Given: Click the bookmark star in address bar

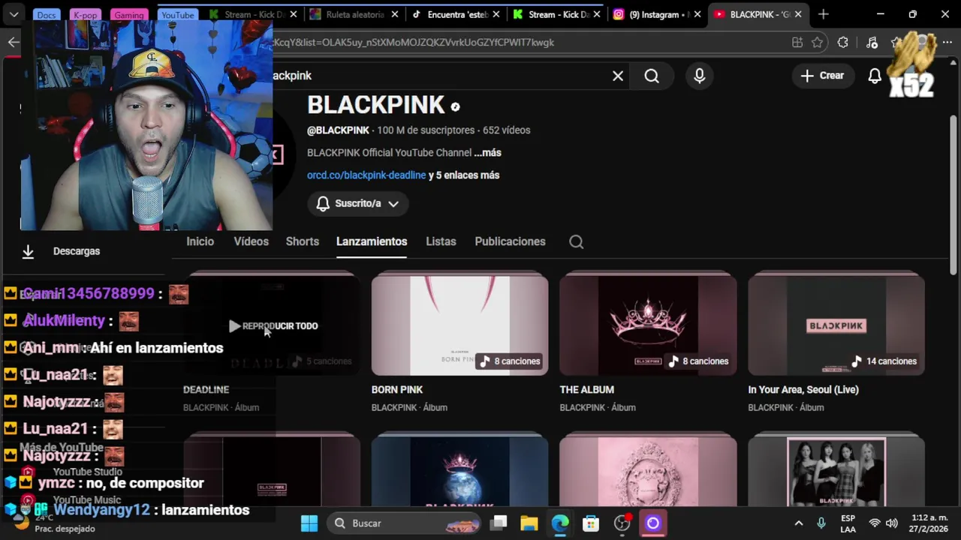Looking at the screenshot, I should (x=818, y=43).
